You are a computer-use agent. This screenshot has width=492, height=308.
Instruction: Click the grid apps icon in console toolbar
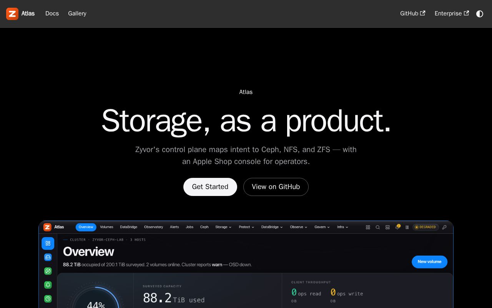(x=368, y=227)
